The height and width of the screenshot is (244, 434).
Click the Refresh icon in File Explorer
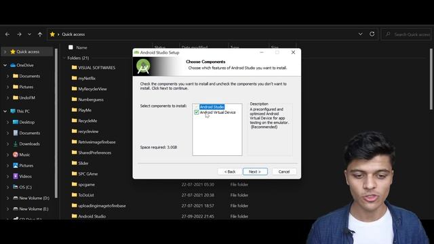(x=372, y=34)
